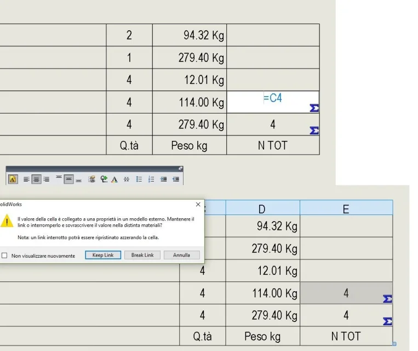Select the upper table's '94.32 Kg' cell
Screen dimensions: 418x351
(x=190, y=35)
